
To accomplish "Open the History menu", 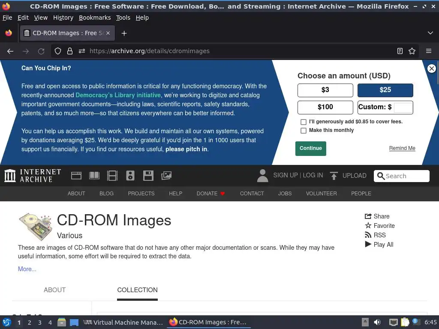I will 63,18.
